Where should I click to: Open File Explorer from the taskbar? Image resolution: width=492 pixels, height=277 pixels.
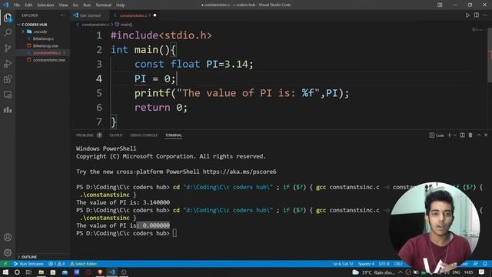[x=41, y=272]
